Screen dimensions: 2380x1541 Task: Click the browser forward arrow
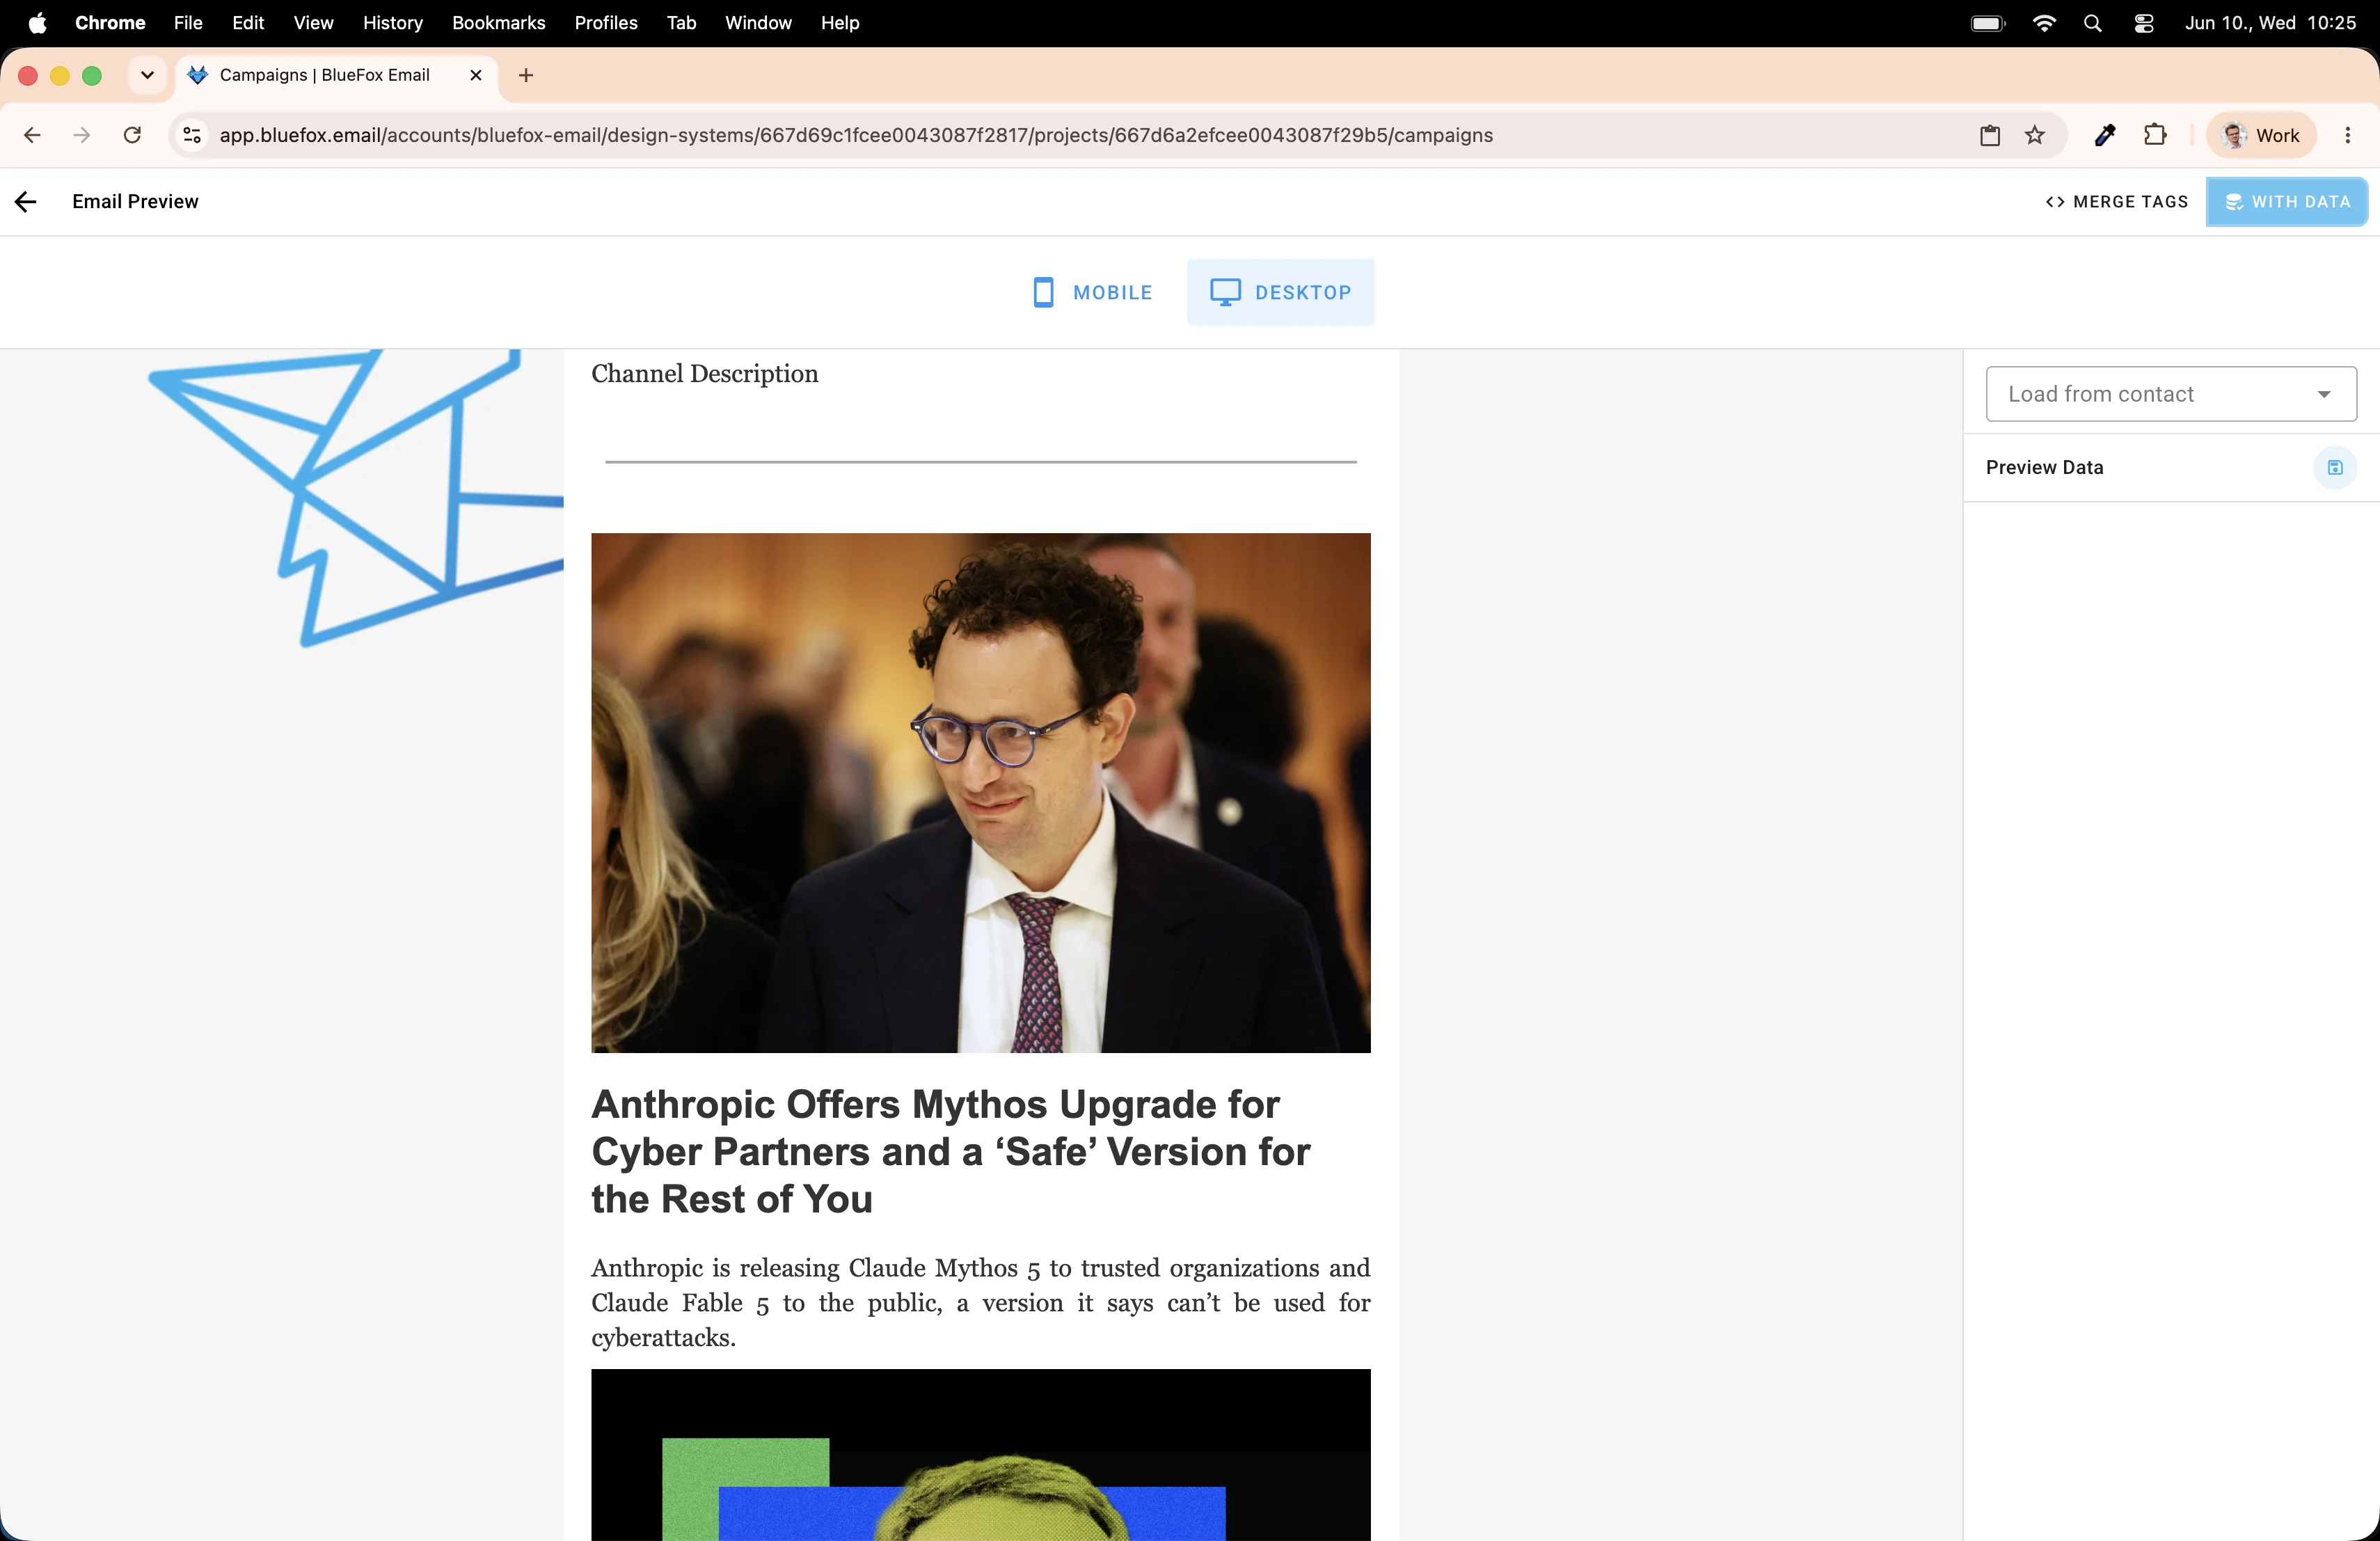pos(82,135)
